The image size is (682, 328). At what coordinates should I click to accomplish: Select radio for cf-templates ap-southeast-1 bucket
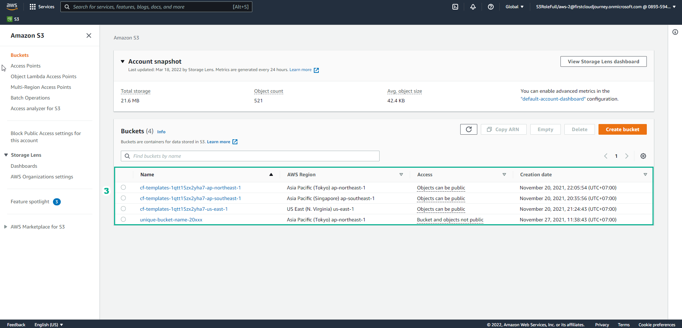pos(123,198)
